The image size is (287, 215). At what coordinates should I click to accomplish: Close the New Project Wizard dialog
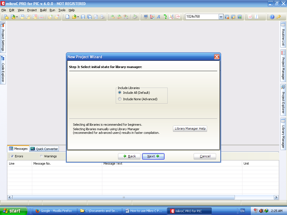tap(217, 57)
